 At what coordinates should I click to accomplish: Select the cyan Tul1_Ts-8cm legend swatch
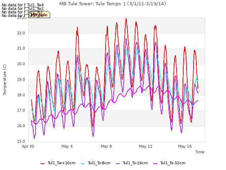tap(83, 164)
